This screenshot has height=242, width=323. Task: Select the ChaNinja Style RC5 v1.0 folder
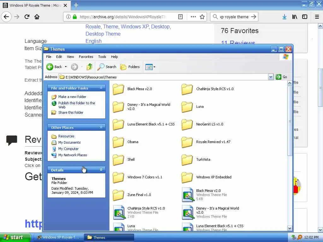click(208, 89)
